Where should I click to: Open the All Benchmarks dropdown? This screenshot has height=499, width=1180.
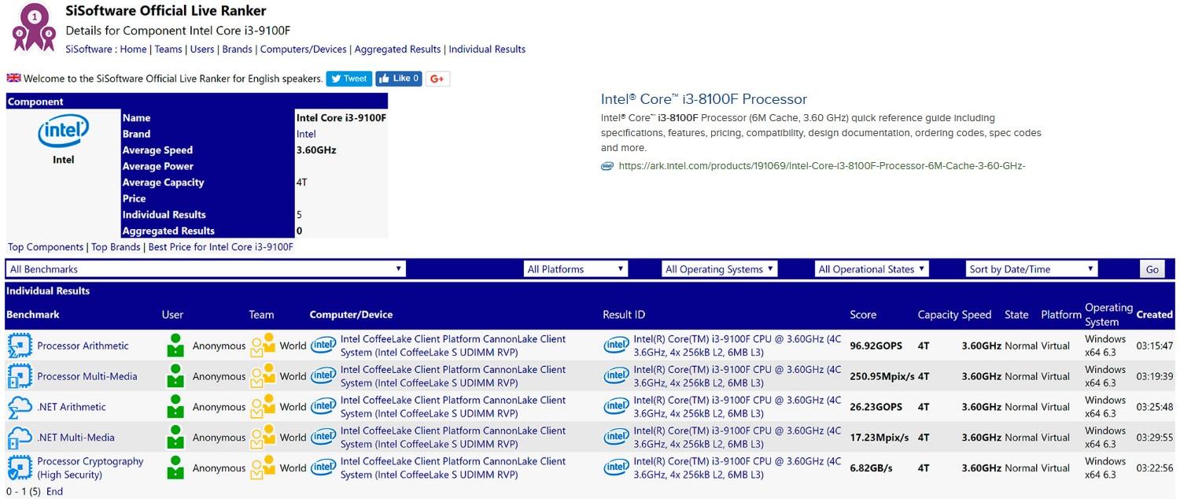(x=206, y=269)
